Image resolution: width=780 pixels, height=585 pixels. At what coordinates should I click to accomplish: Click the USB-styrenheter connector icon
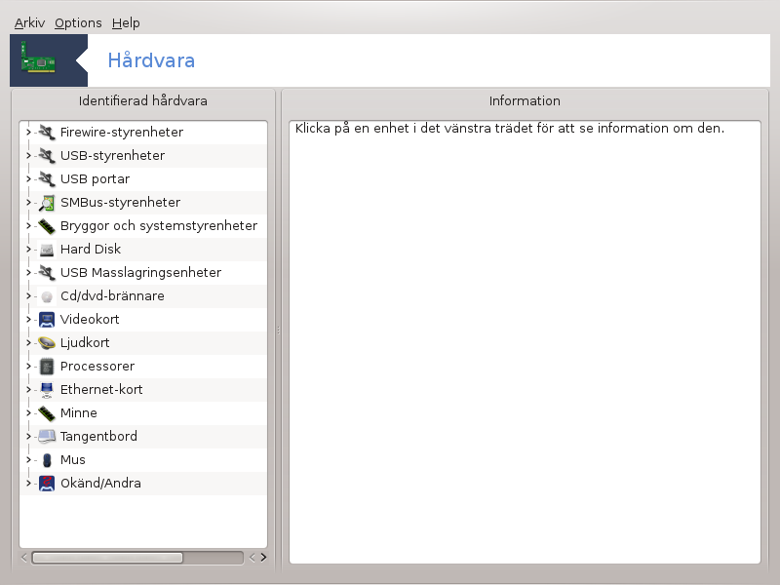[47, 156]
